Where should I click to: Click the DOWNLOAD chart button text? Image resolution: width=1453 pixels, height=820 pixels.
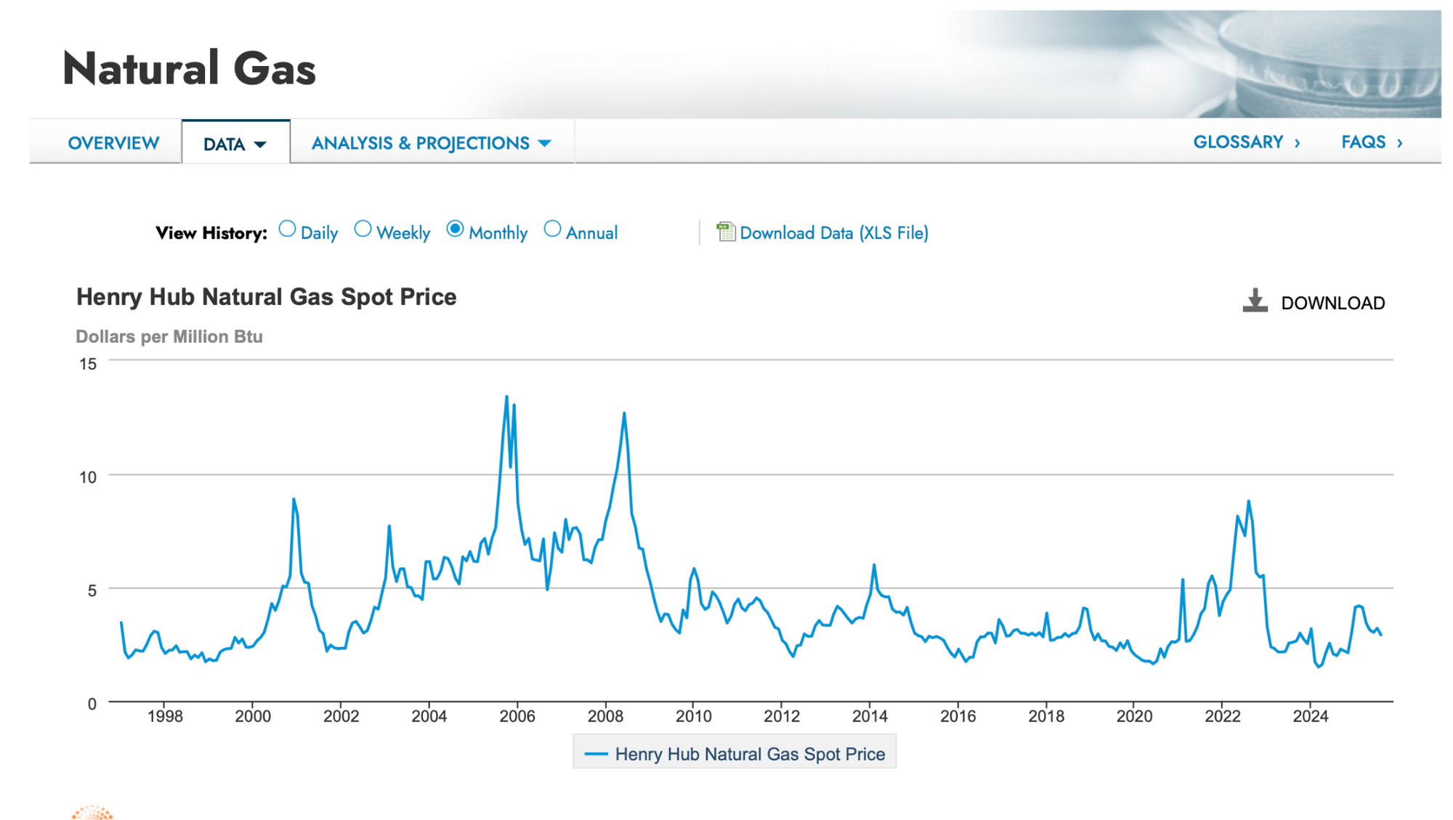[1332, 303]
